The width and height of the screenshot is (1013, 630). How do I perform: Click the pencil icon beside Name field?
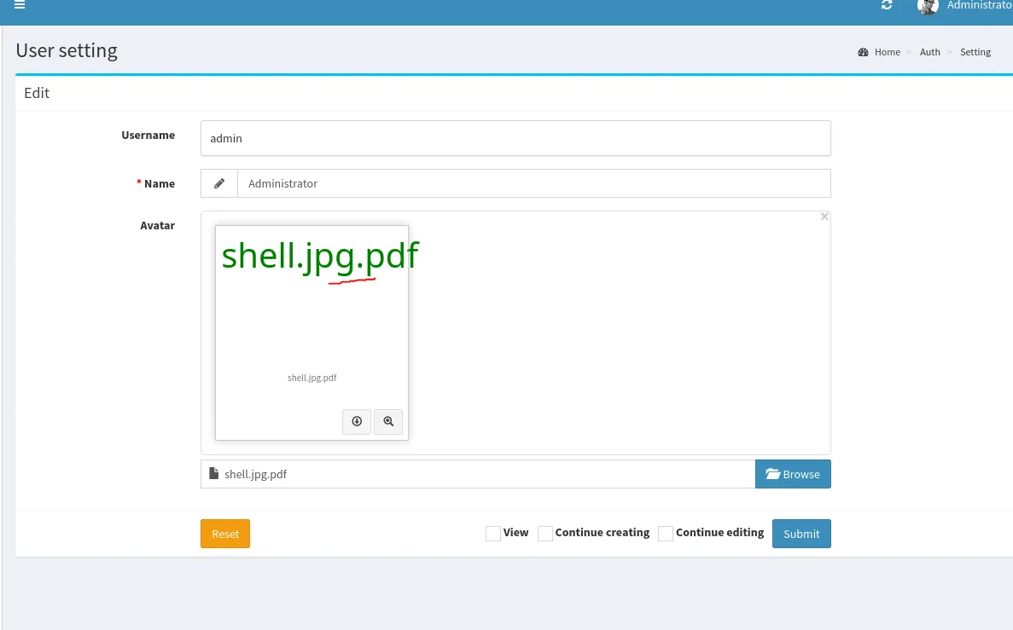point(219,183)
